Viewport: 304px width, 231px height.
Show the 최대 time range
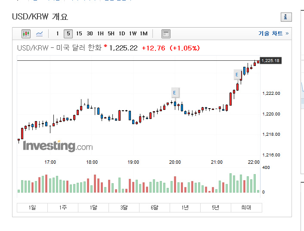tap(246, 208)
